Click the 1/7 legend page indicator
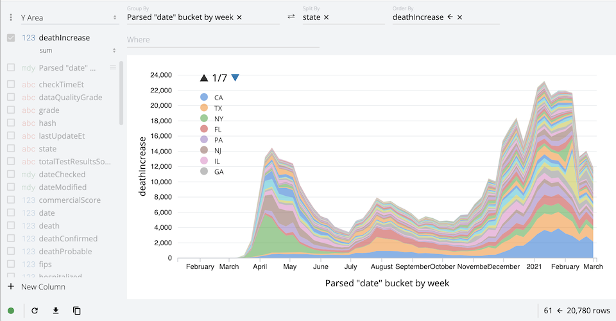 [x=219, y=78]
